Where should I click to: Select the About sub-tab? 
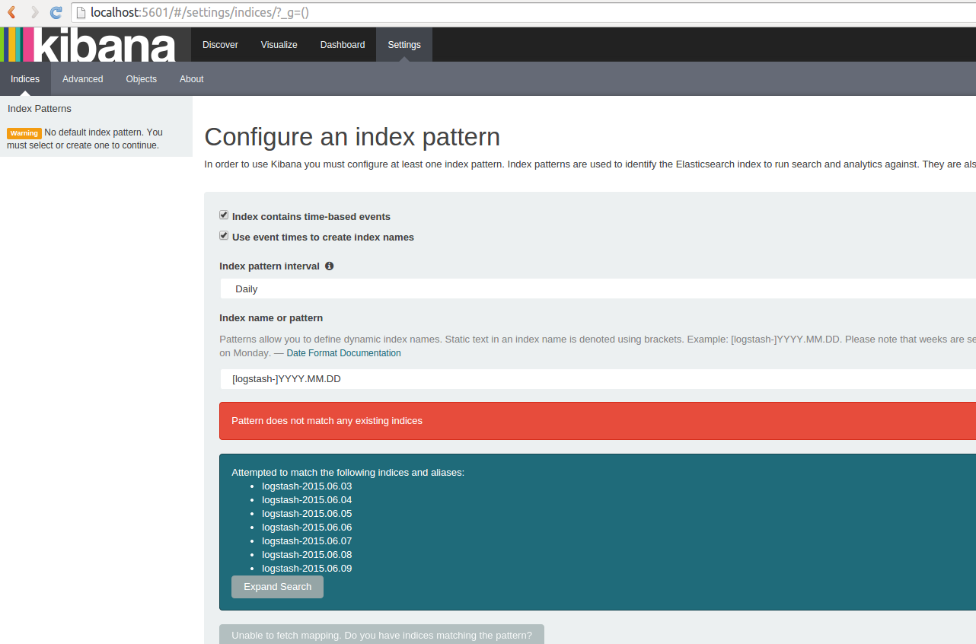click(192, 79)
